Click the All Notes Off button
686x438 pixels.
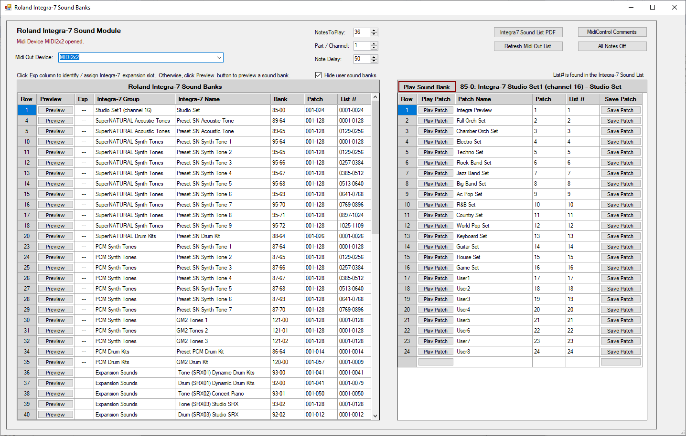(612, 46)
